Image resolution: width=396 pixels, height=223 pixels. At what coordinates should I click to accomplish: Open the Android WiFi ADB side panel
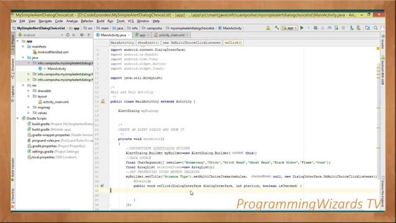point(383,71)
